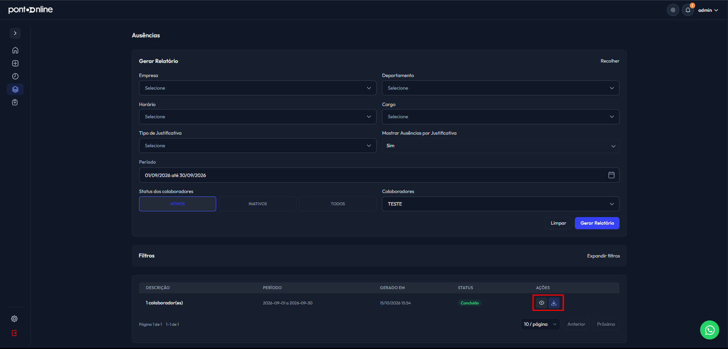Viewport: 728px width, 349px height.
Task: Open the Colaboradores TESTE dropdown
Action: pos(500,204)
